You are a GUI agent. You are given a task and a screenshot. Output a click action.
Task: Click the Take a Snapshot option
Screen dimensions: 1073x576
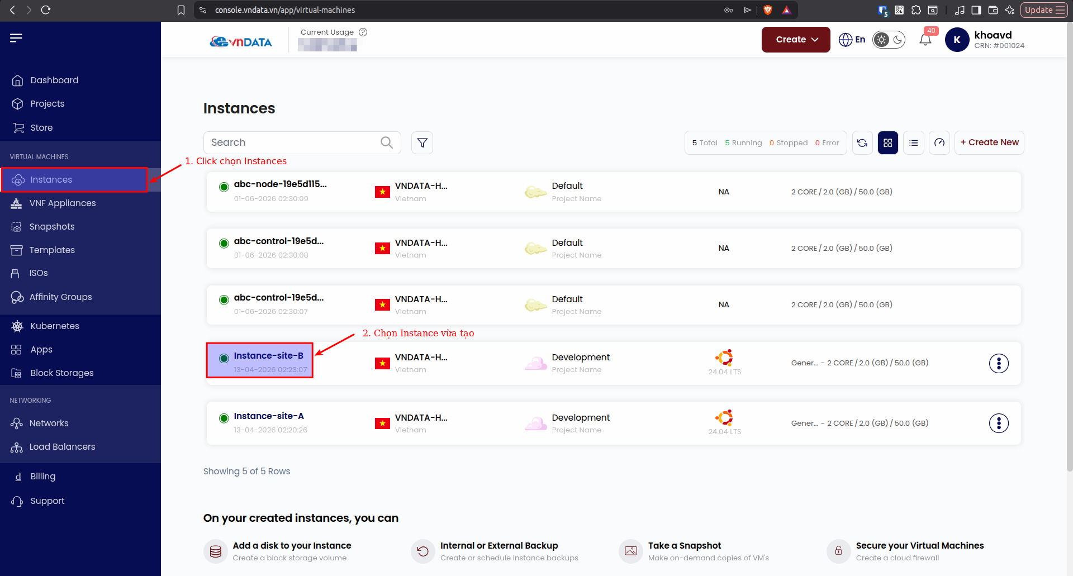(x=685, y=546)
